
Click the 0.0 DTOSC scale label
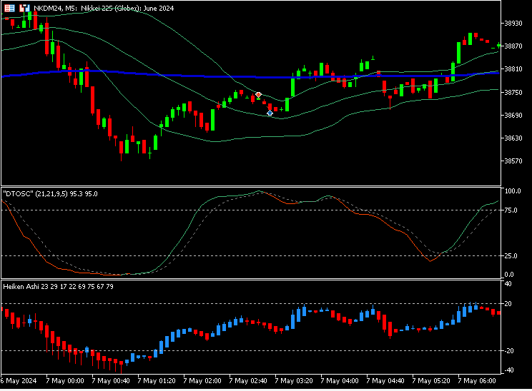[509, 275]
